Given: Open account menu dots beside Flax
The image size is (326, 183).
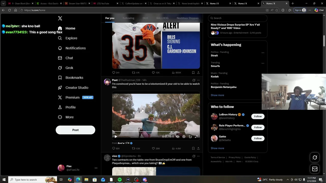Looking at the screenshot, I should point(96,168).
